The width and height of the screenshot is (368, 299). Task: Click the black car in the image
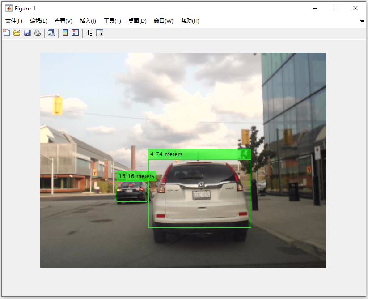click(133, 191)
